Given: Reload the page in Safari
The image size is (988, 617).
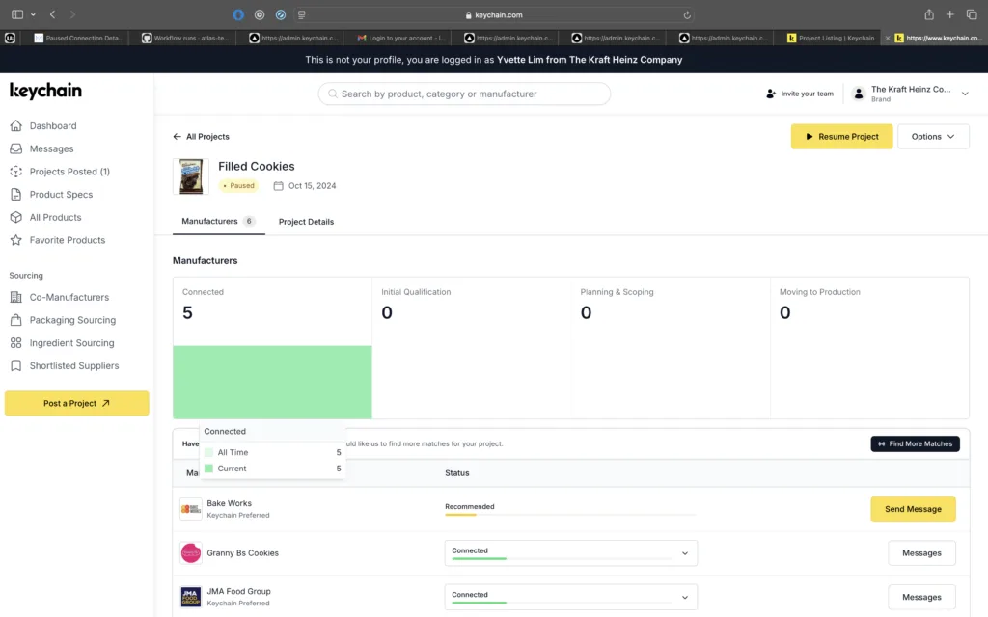Looking at the screenshot, I should (x=687, y=15).
